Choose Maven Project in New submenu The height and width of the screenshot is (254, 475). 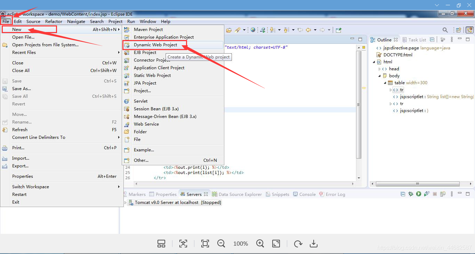point(173,30)
